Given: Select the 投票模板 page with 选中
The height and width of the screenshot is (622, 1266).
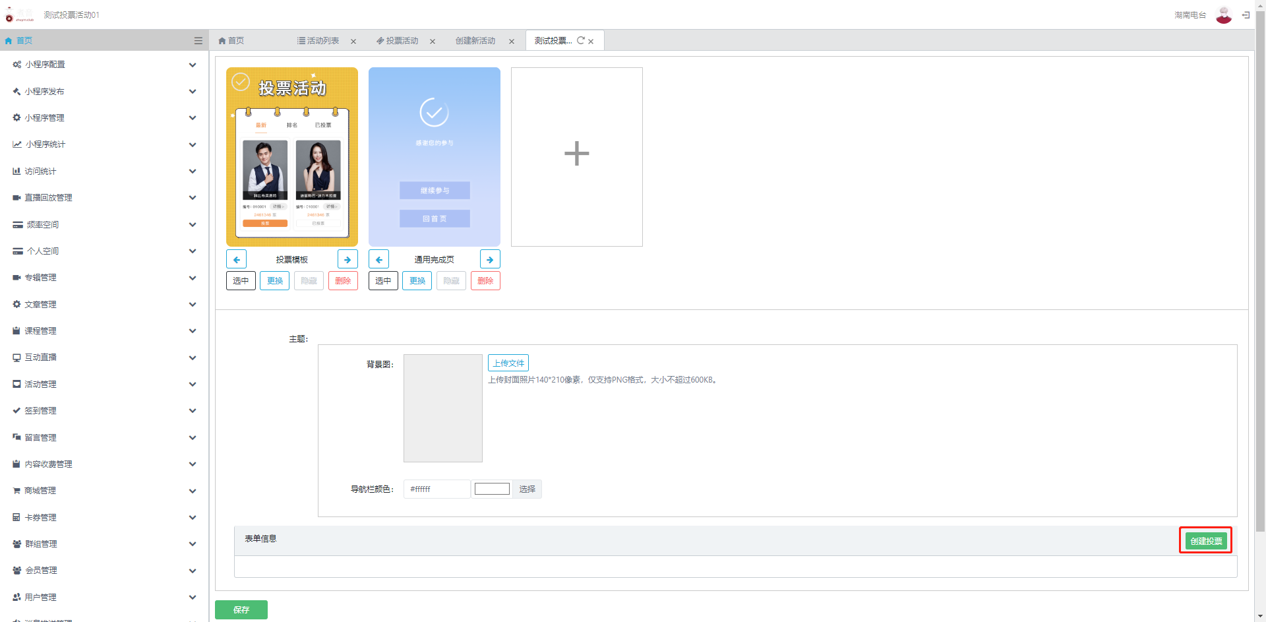Looking at the screenshot, I should [241, 281].
